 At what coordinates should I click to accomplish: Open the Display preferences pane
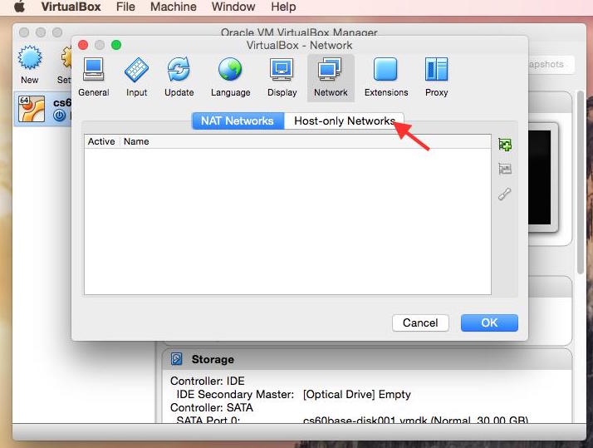282,77
